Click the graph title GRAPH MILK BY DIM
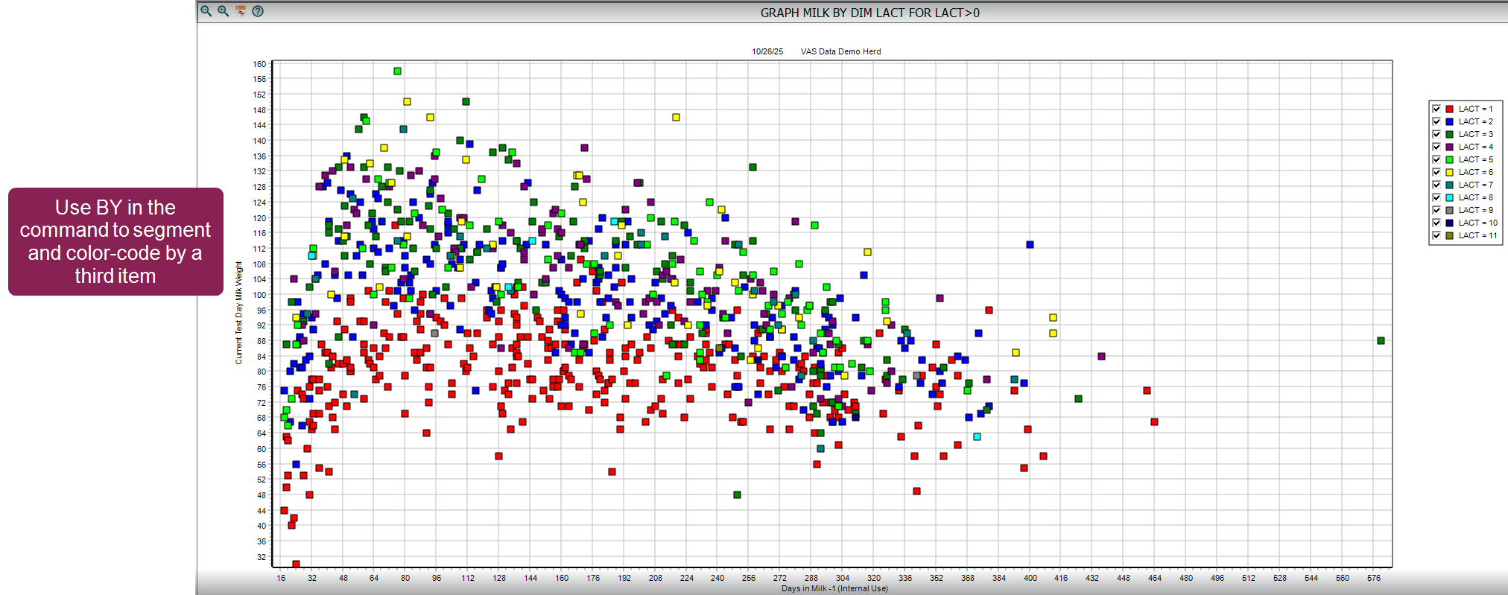 click(869, 13)
